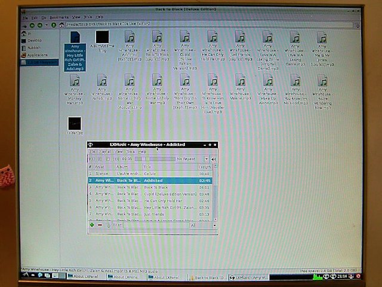Seek using the LXMusic progress bar
Screen dimensions: 382x287
coord(155,159)
